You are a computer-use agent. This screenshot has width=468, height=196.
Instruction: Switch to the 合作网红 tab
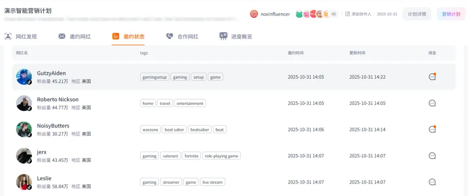tap(182, 37)
